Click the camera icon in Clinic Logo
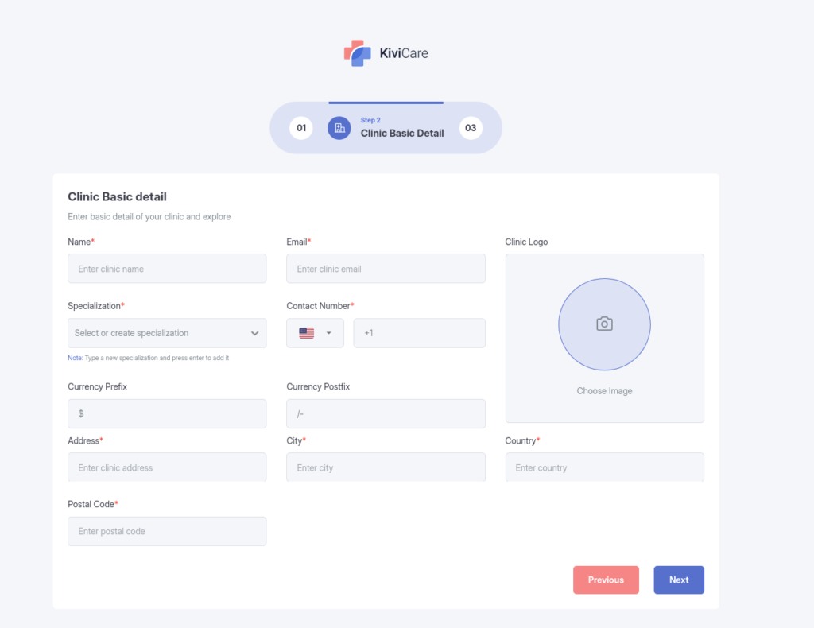The width and height of the screenshot is (814, 628). pyautogui.click(x=604, y=324)
